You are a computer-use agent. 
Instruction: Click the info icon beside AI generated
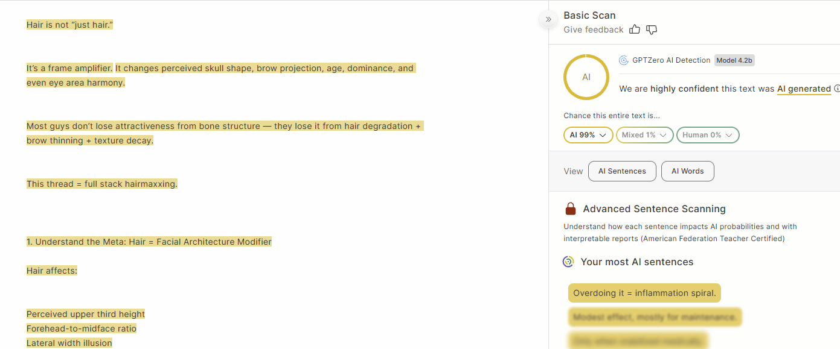point(836,89)
